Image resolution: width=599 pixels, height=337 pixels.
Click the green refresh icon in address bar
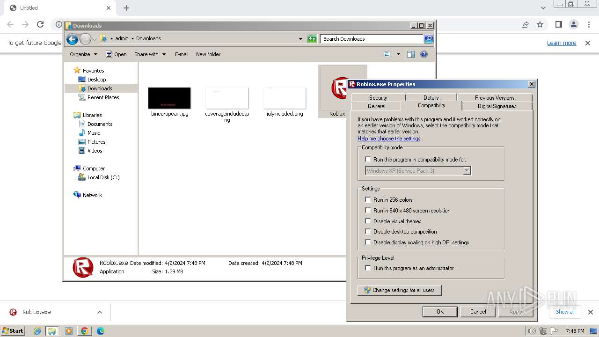point(312,39)
